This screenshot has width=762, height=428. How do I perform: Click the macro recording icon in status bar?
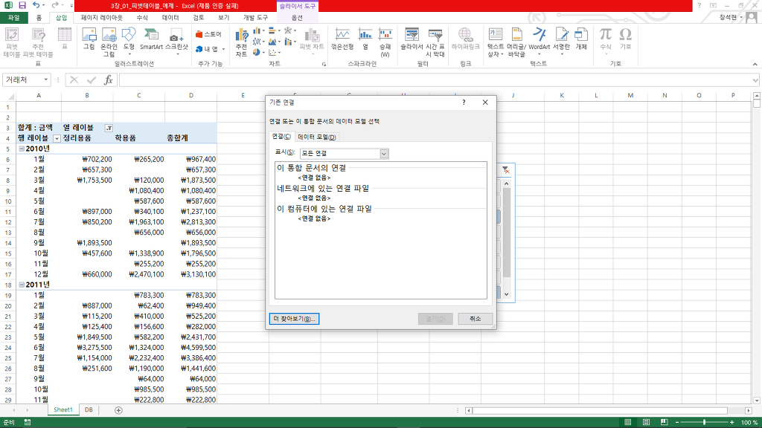(28, 422)
